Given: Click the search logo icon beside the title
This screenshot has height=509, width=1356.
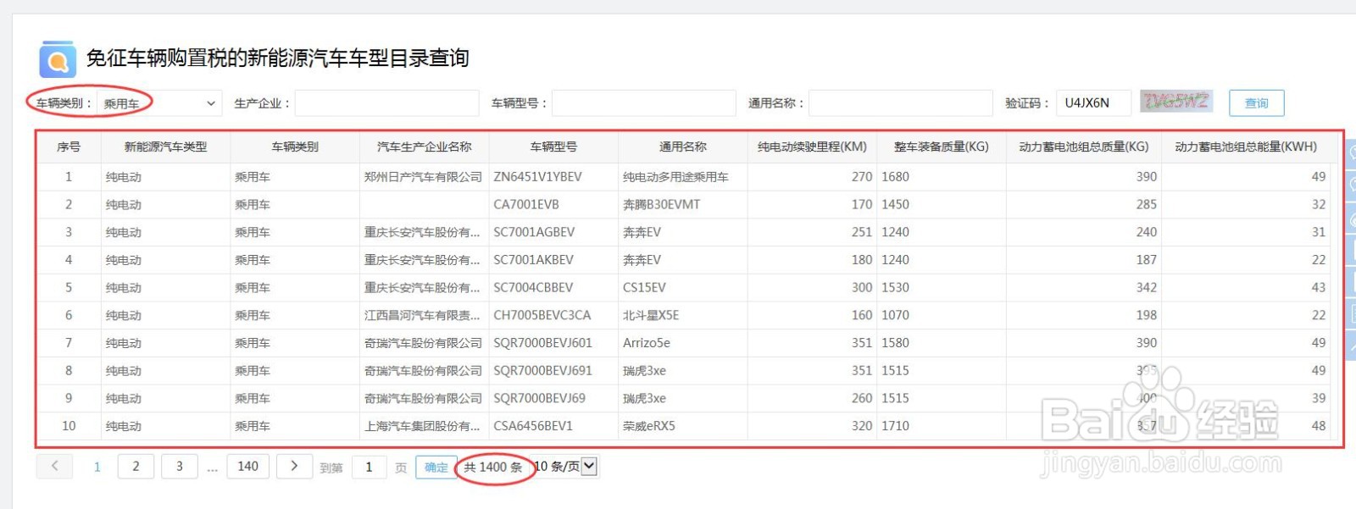Looking at the screenshot, I should [58, 58].
